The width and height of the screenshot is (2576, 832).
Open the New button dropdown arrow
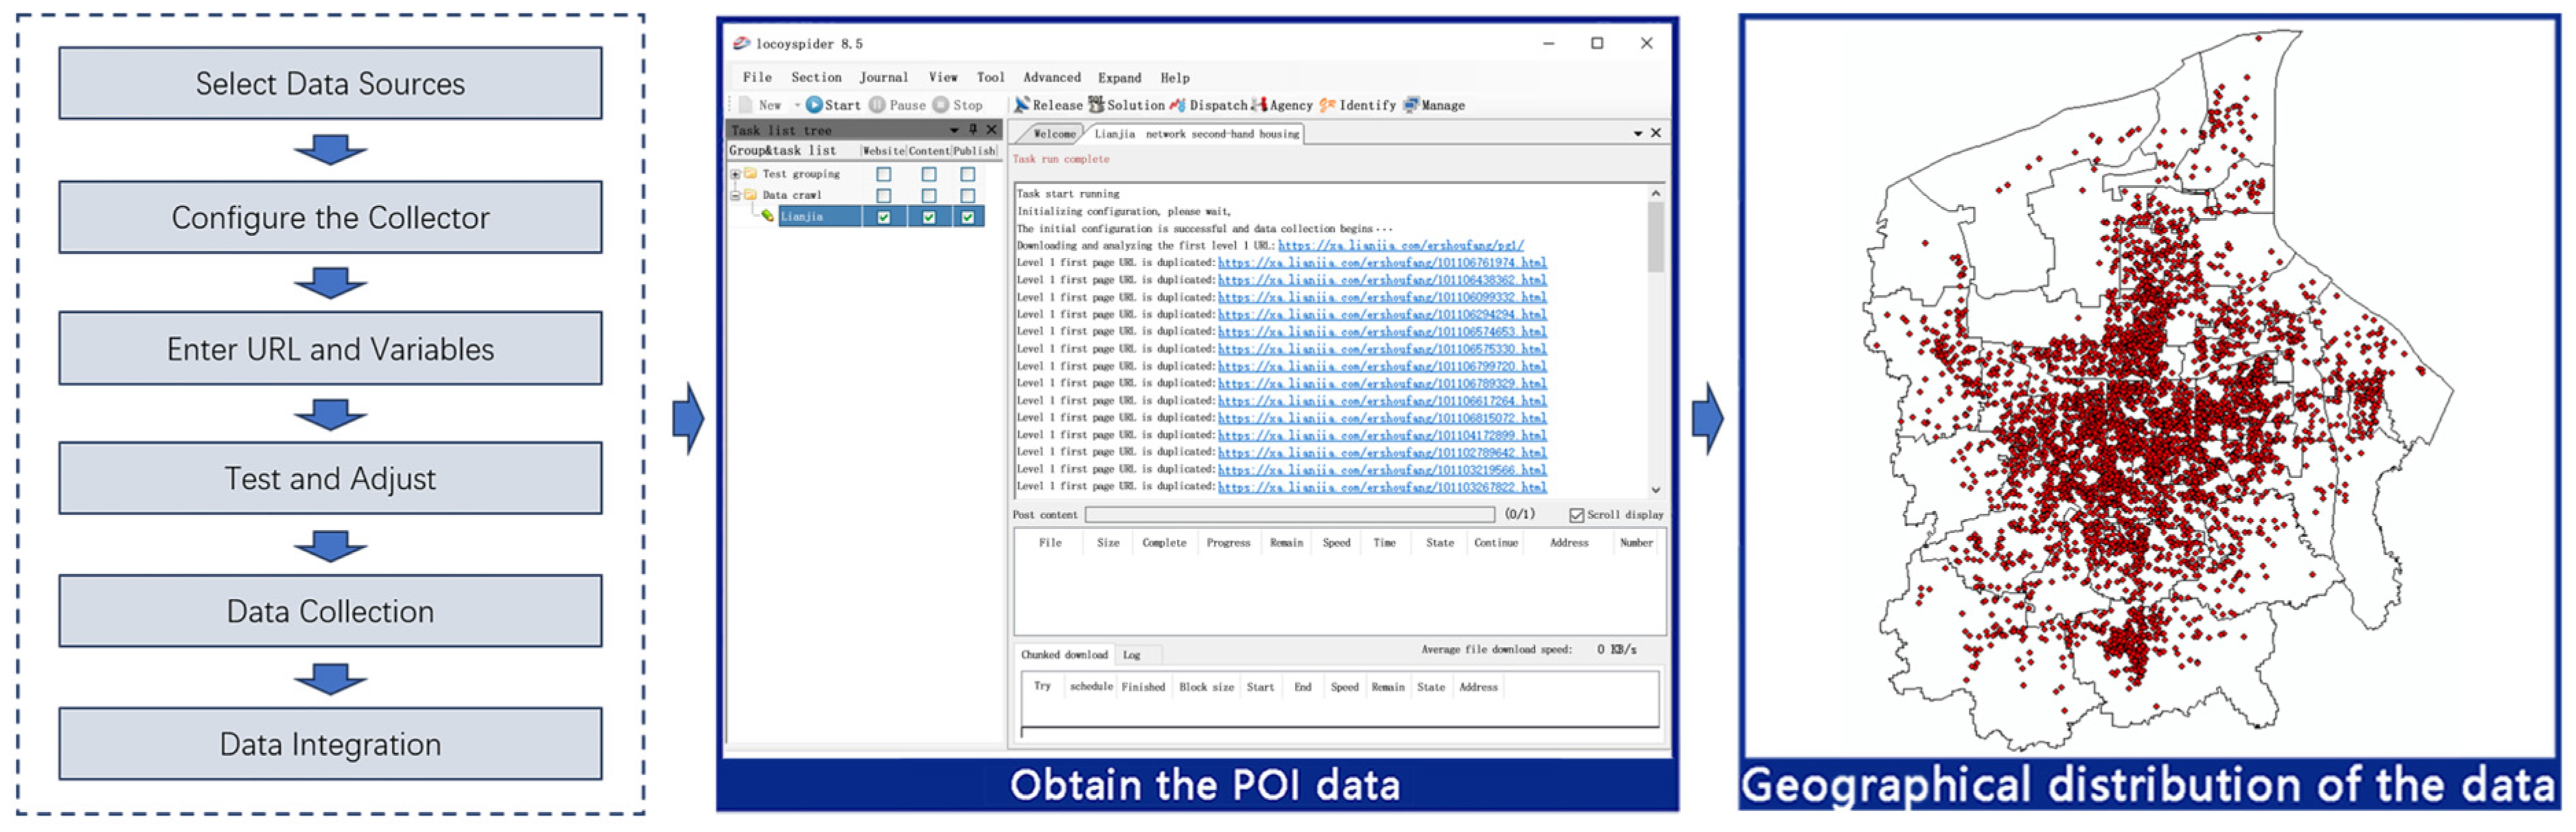pos(797,105)
